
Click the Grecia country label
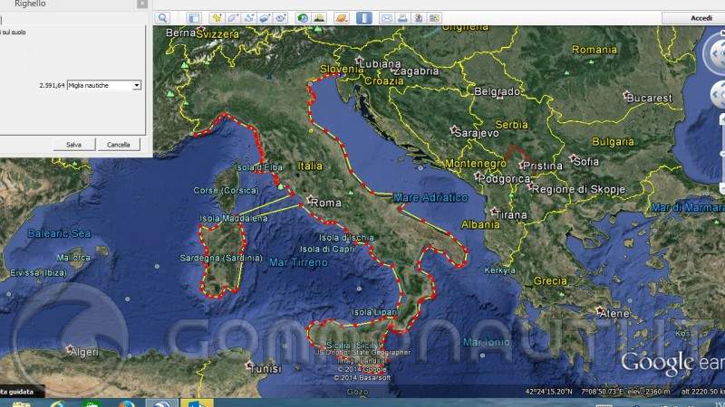[550, 281]
